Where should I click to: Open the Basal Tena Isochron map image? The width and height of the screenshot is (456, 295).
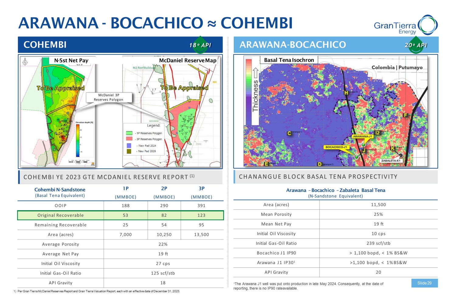click(336, 111)
